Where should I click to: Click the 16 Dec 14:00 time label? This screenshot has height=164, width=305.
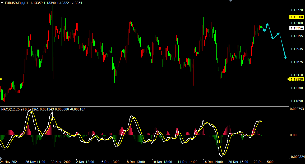(213, 162)
